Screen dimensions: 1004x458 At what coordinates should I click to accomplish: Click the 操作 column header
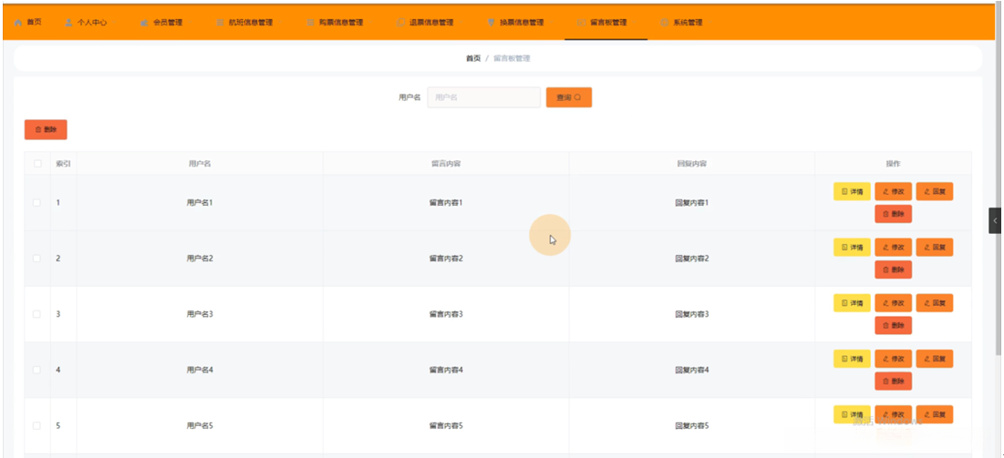click(x=894, y=164)
